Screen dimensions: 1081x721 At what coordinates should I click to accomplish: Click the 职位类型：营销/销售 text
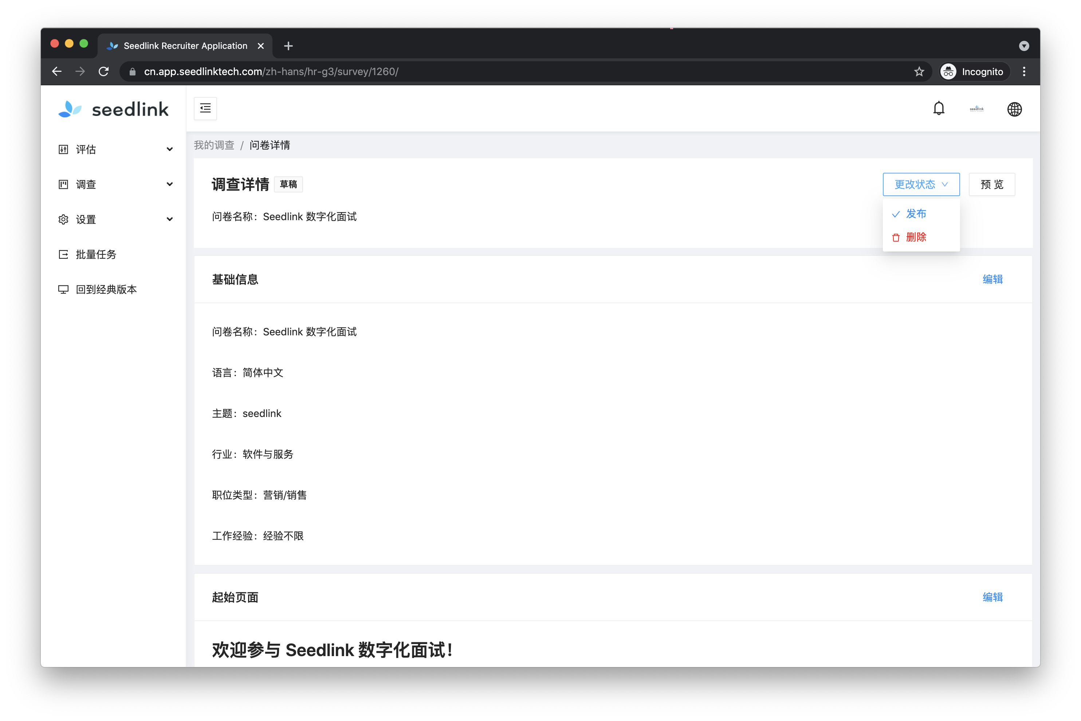pyautogui.click(x=259, y=495)
